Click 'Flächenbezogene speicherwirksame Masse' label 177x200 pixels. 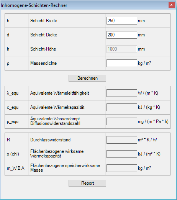click(x=65, y=168)
